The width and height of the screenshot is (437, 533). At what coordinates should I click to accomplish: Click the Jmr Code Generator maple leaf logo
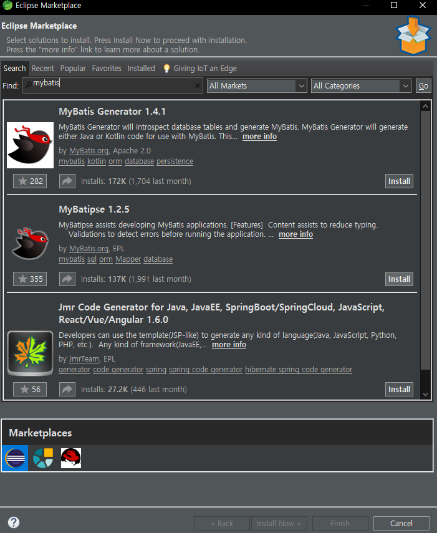click(31, 353)
